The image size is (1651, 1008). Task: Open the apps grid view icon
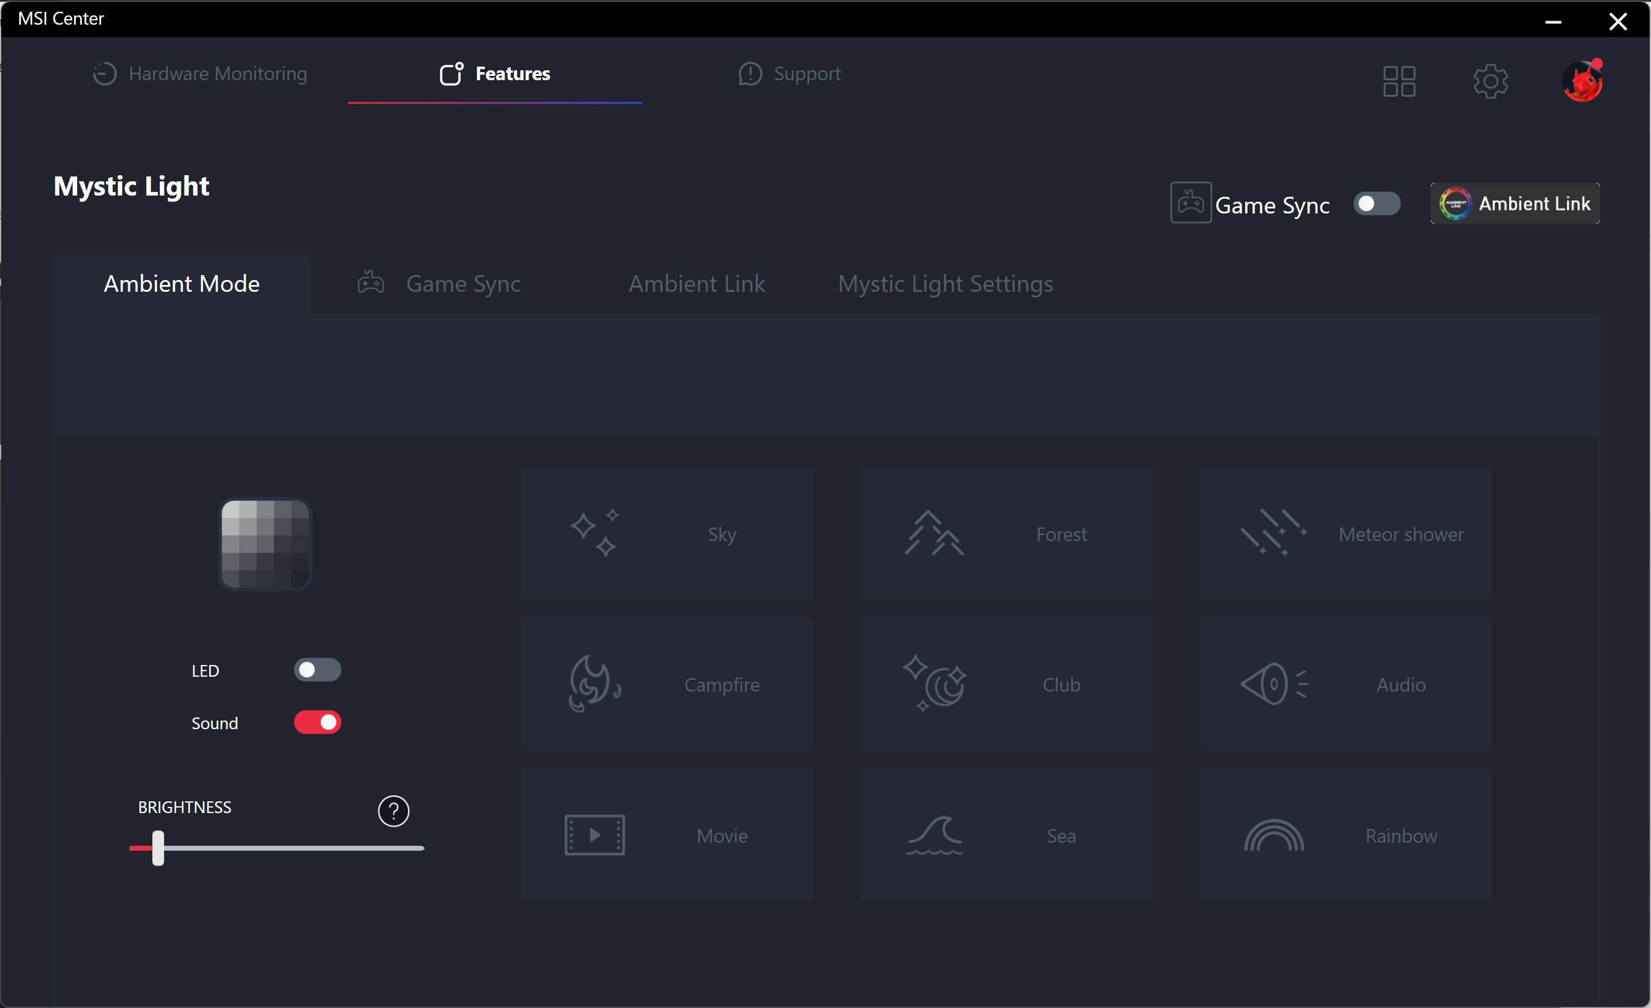point(1399,81)
